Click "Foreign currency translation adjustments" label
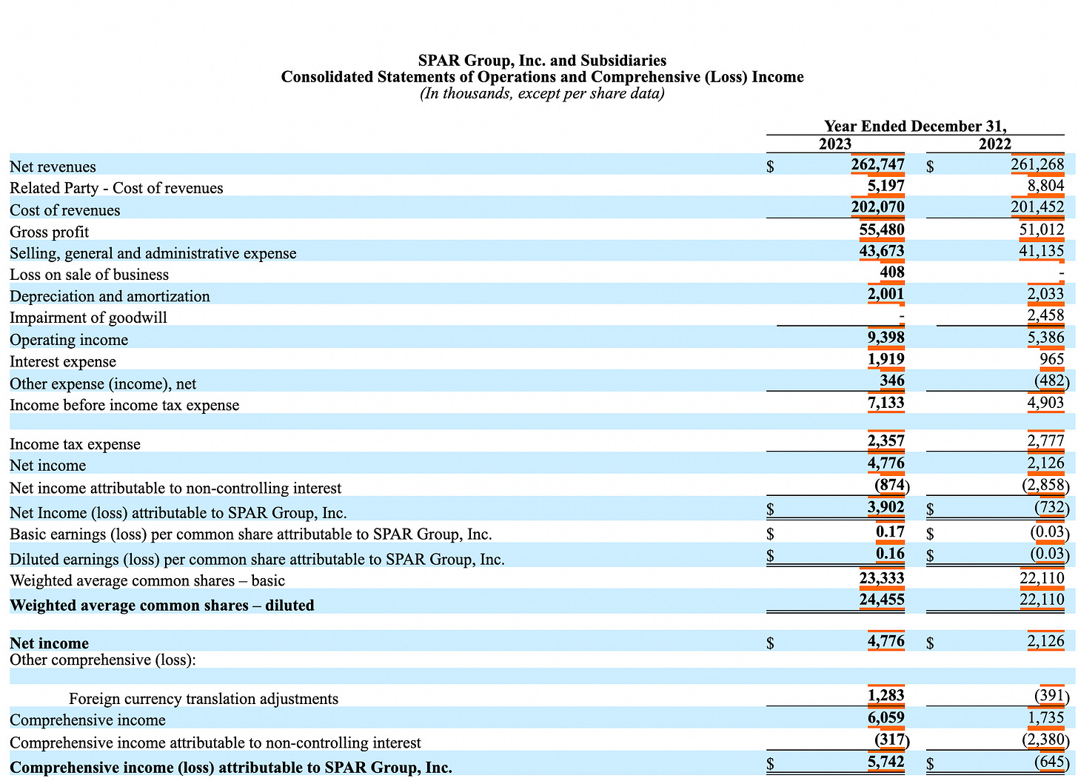 [x=204, y=699]
